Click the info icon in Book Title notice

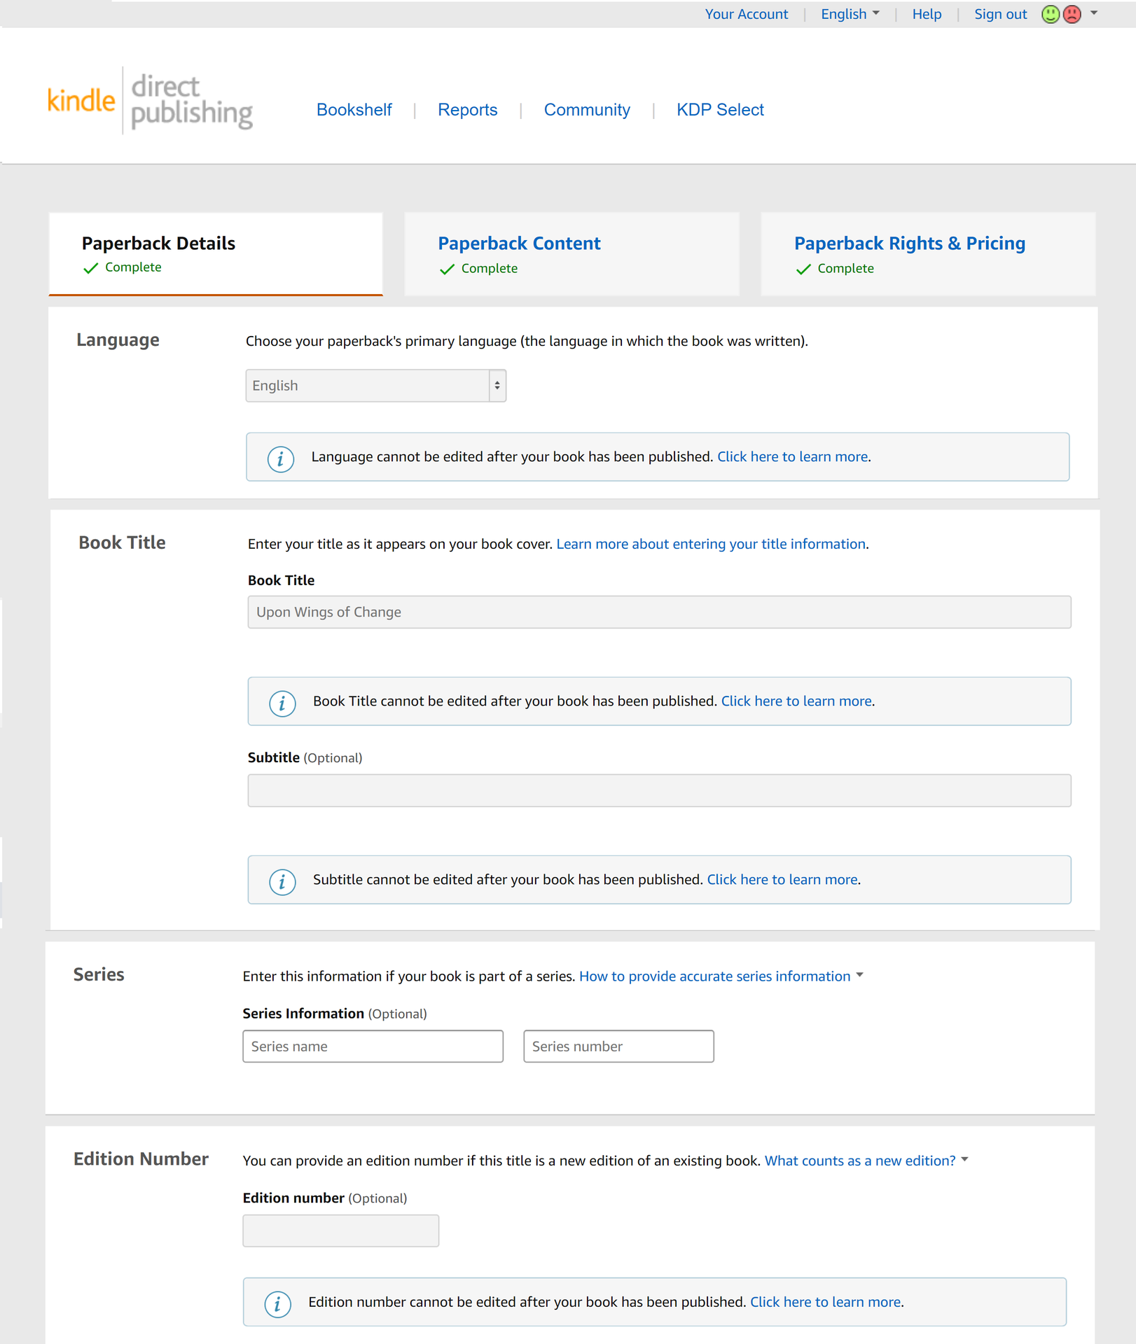pyautogui.click(x=282, y=703)
